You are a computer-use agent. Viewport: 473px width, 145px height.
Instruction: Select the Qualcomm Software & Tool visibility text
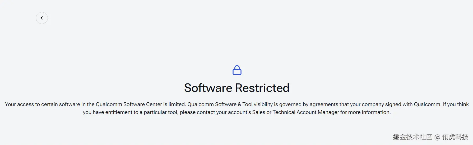click(x=230, y=104)
